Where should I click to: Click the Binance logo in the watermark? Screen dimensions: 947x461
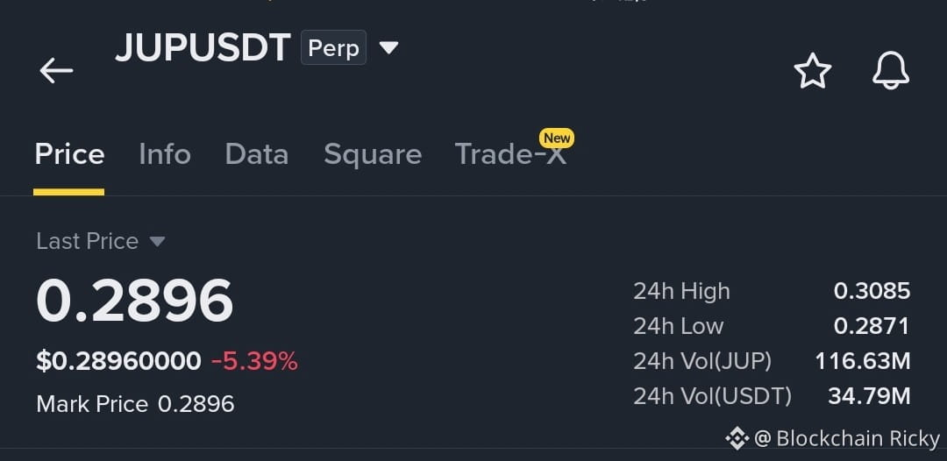(x=737, y=438)
